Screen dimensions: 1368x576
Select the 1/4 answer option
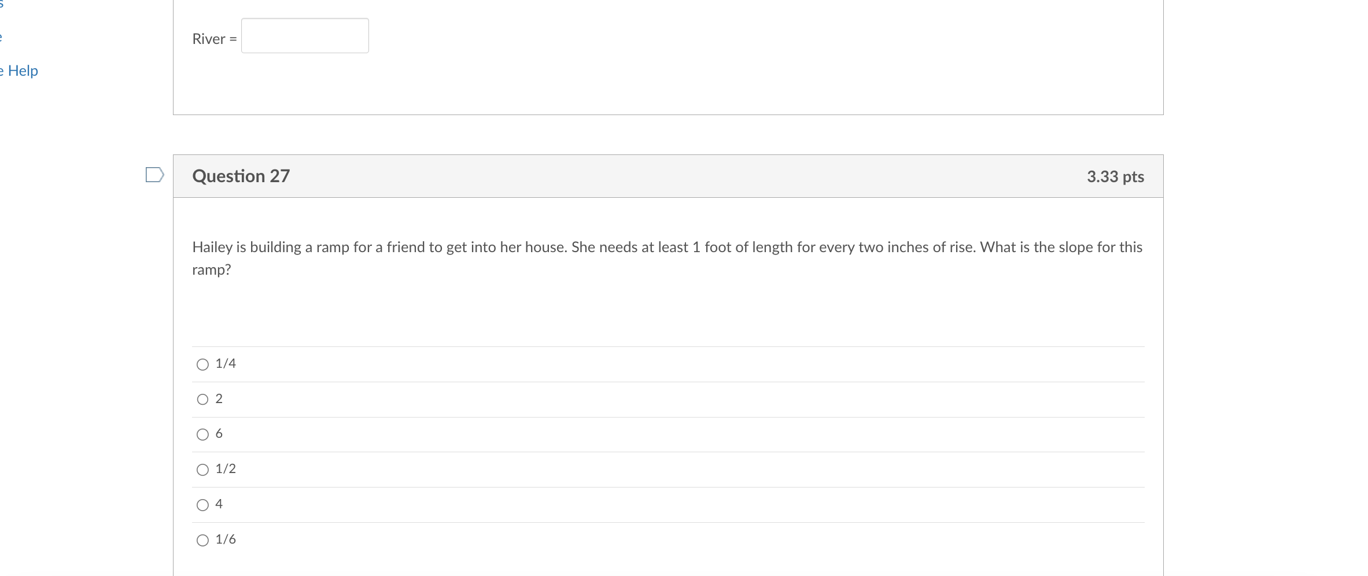(202, 364)
